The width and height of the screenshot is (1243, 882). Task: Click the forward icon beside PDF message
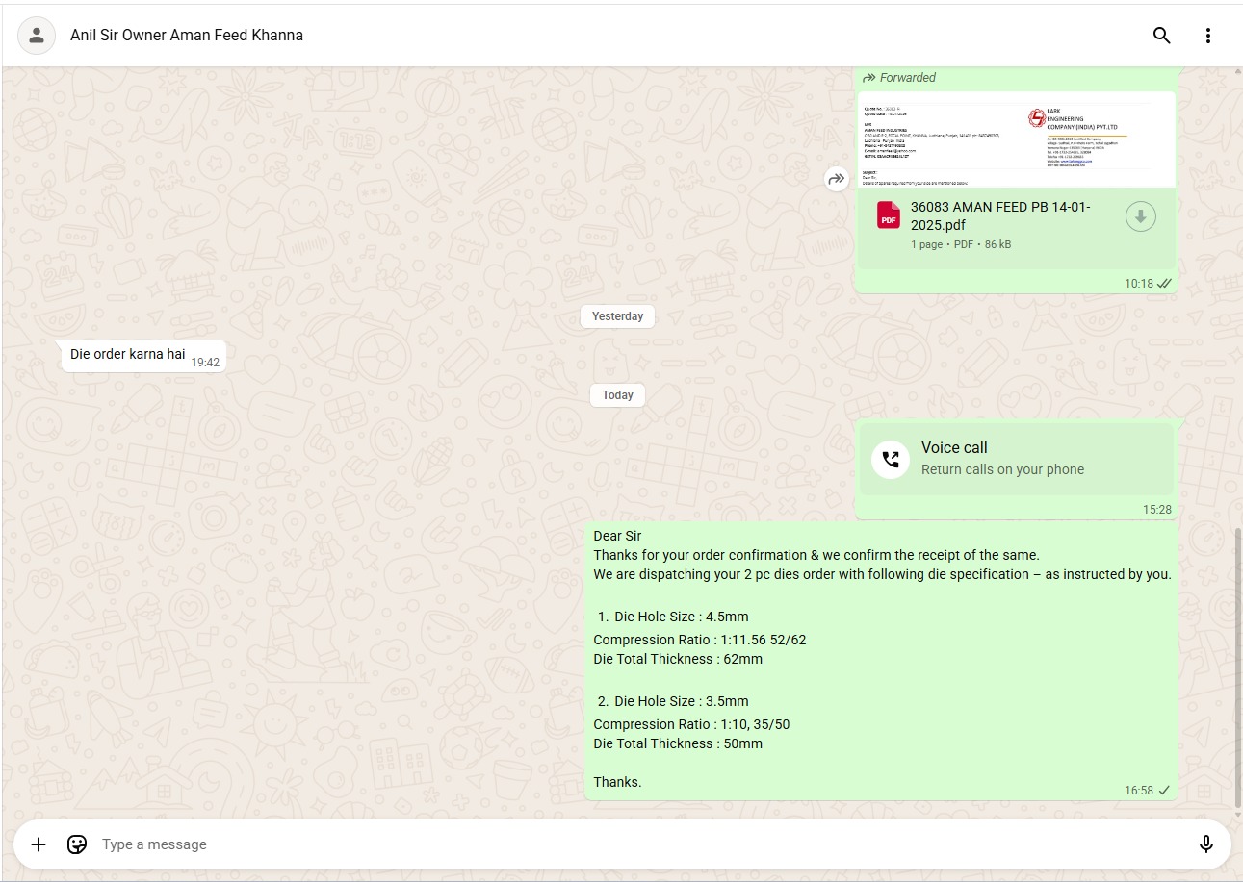[x=836, y=178]
